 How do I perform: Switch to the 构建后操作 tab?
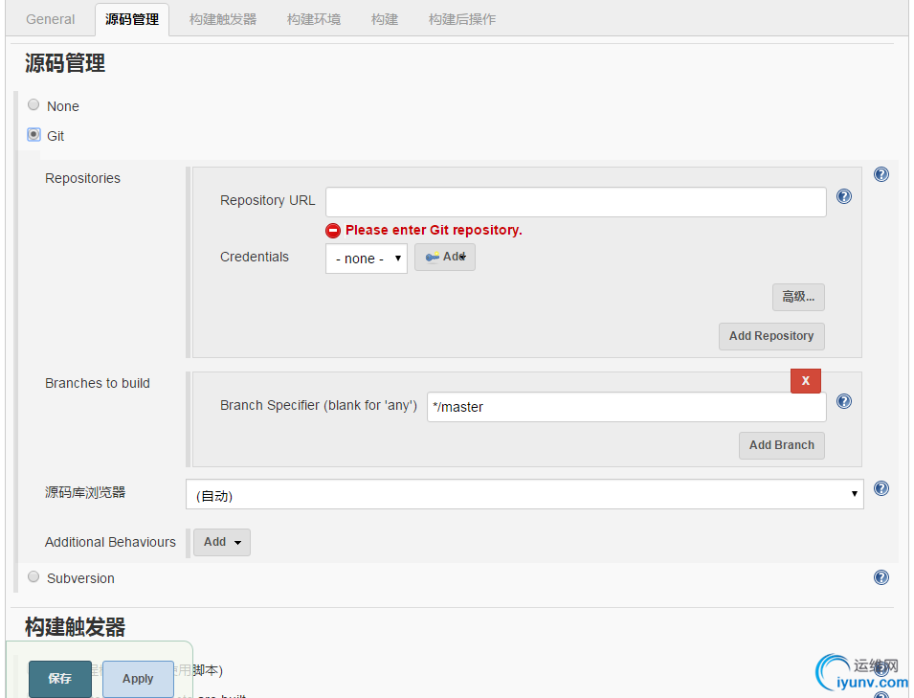click(461, 19)
